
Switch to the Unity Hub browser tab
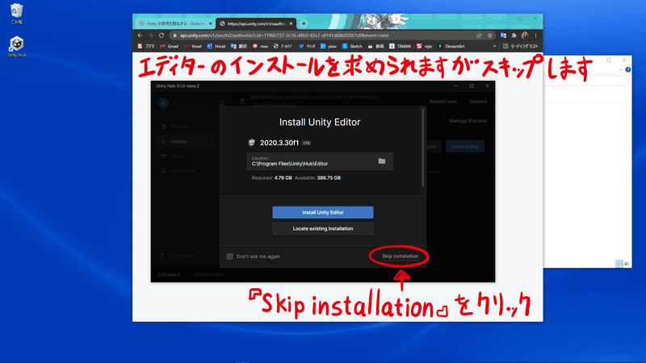point(175,23)
